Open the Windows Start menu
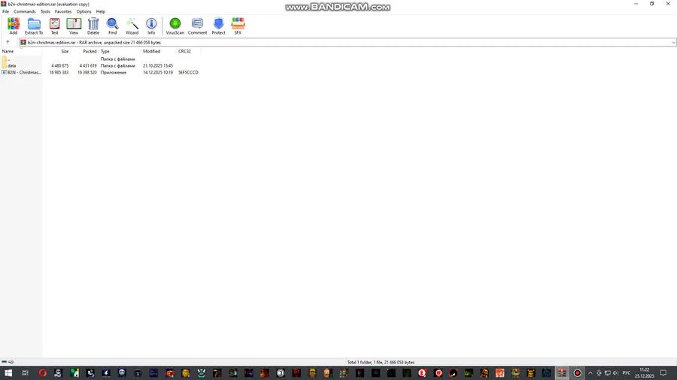The image size is (677, 380). (x=8, y=373)
